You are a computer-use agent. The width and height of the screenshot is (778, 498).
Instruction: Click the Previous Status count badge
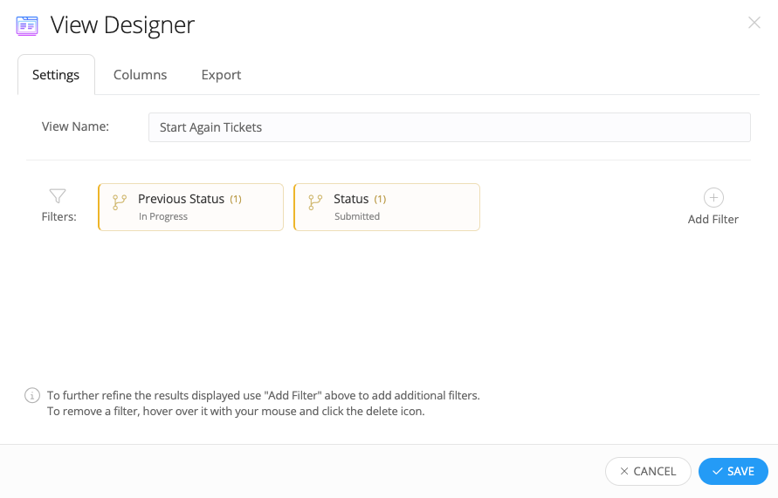[236, 199]
